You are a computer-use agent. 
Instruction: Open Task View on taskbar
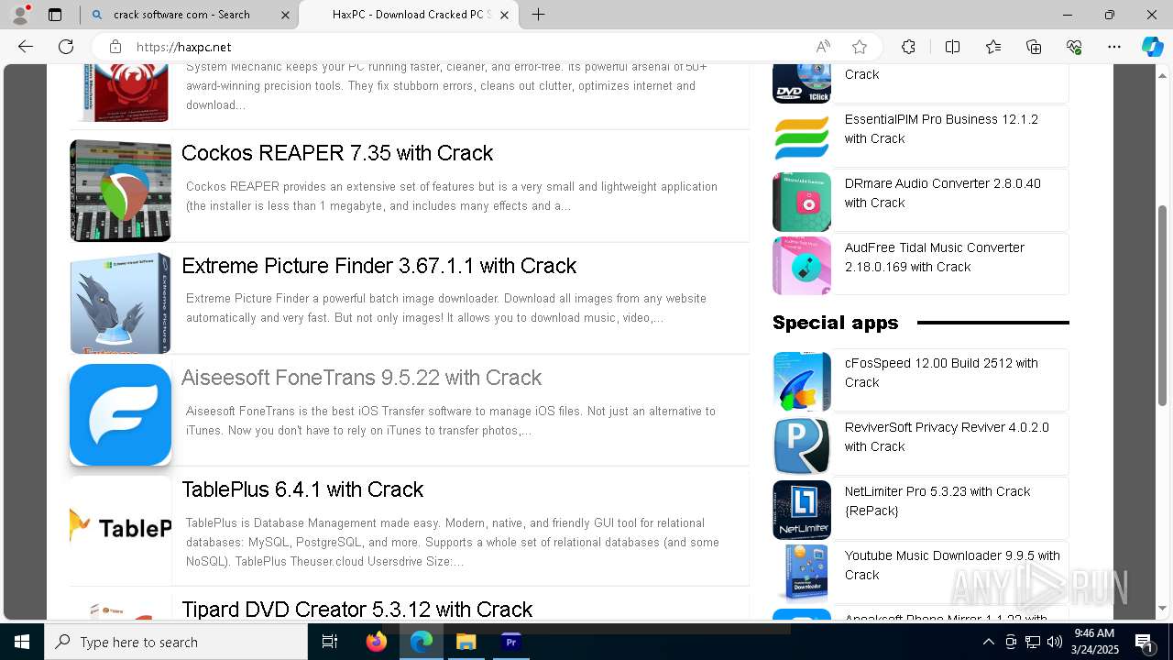(x=330, y=642)
